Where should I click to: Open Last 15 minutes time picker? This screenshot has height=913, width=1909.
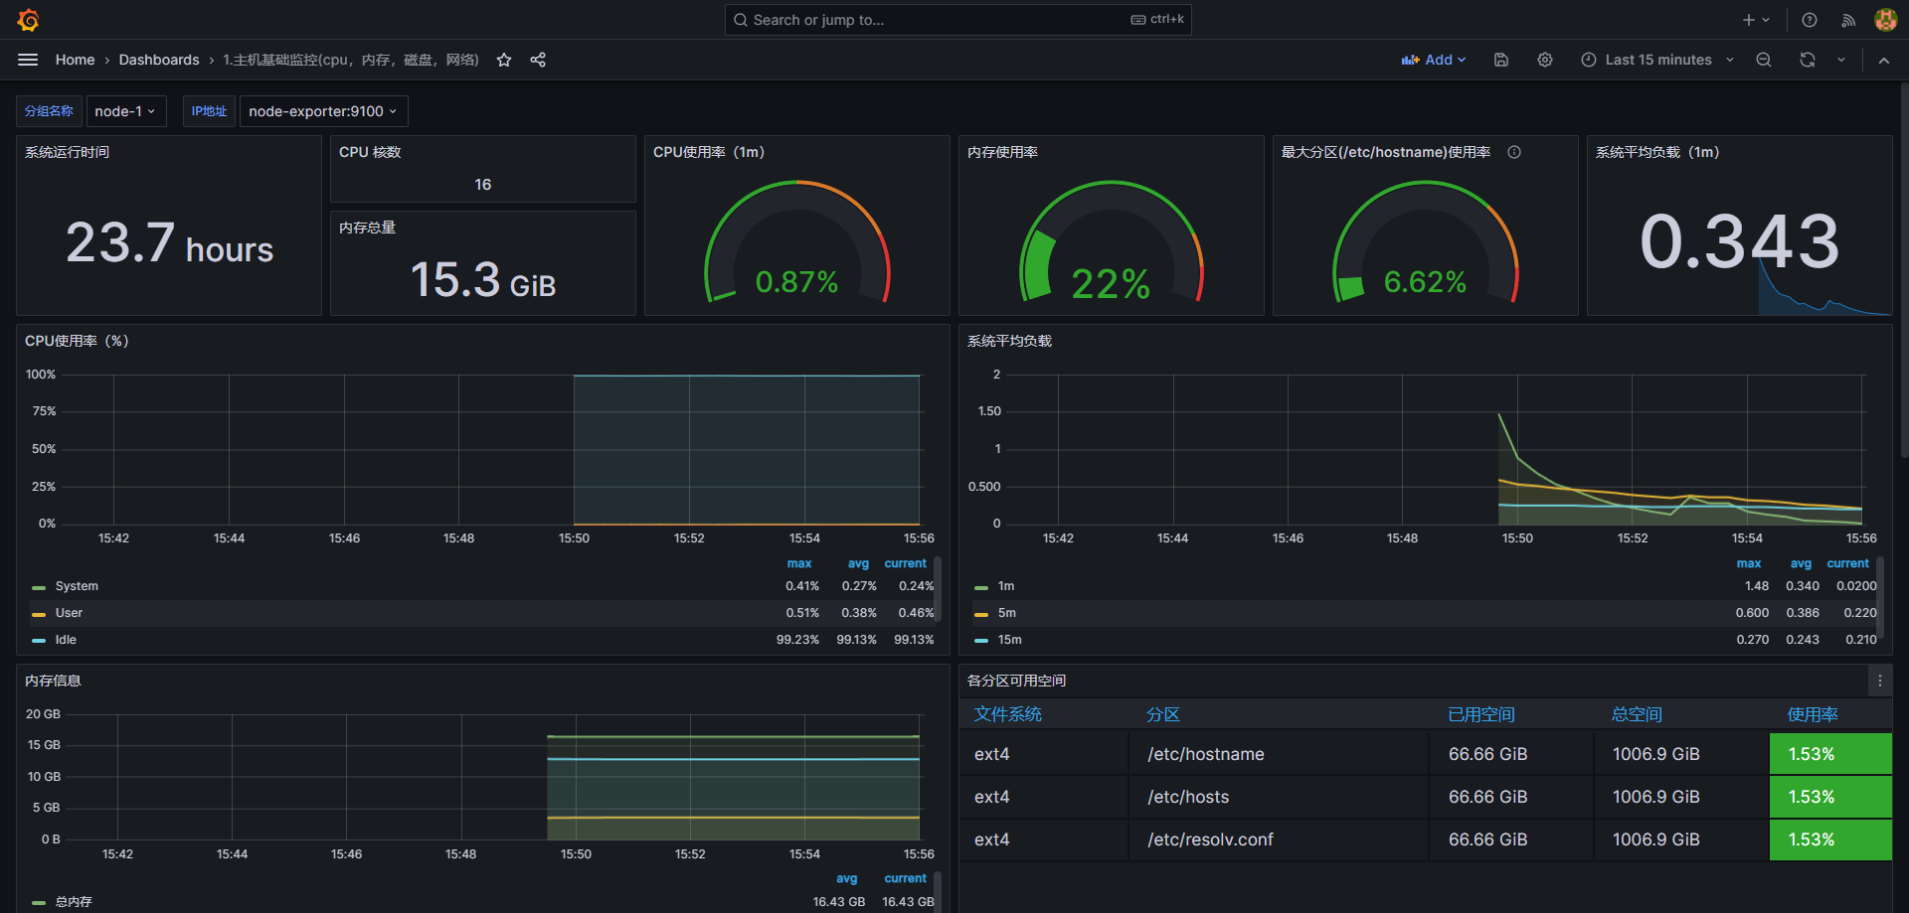pos(1657,60)
